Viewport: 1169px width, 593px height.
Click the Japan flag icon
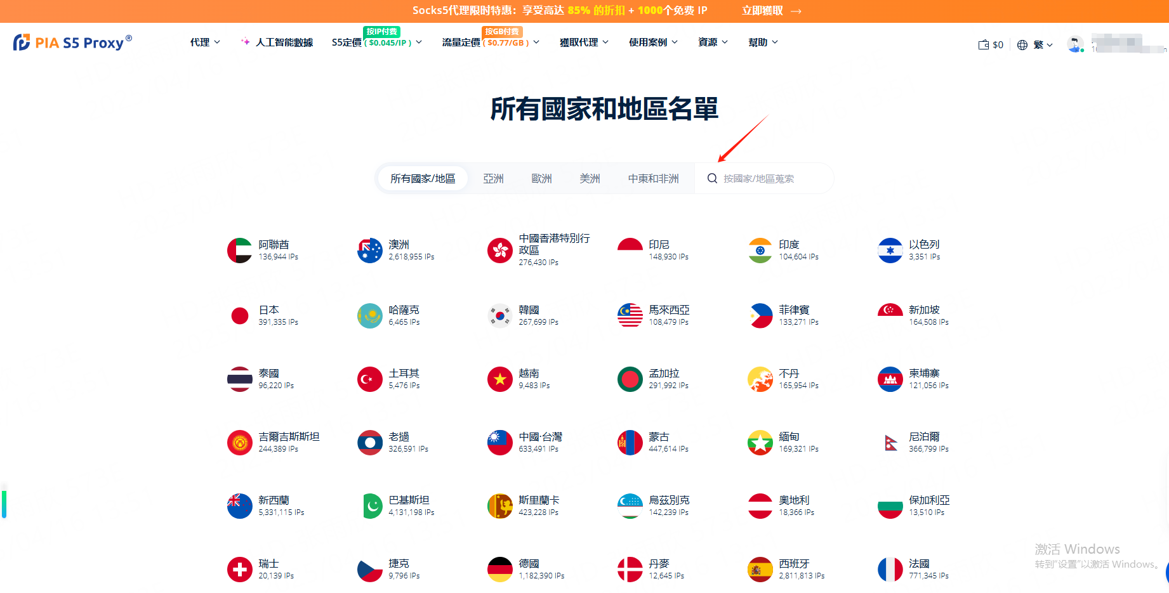click(x=240, y=315)
